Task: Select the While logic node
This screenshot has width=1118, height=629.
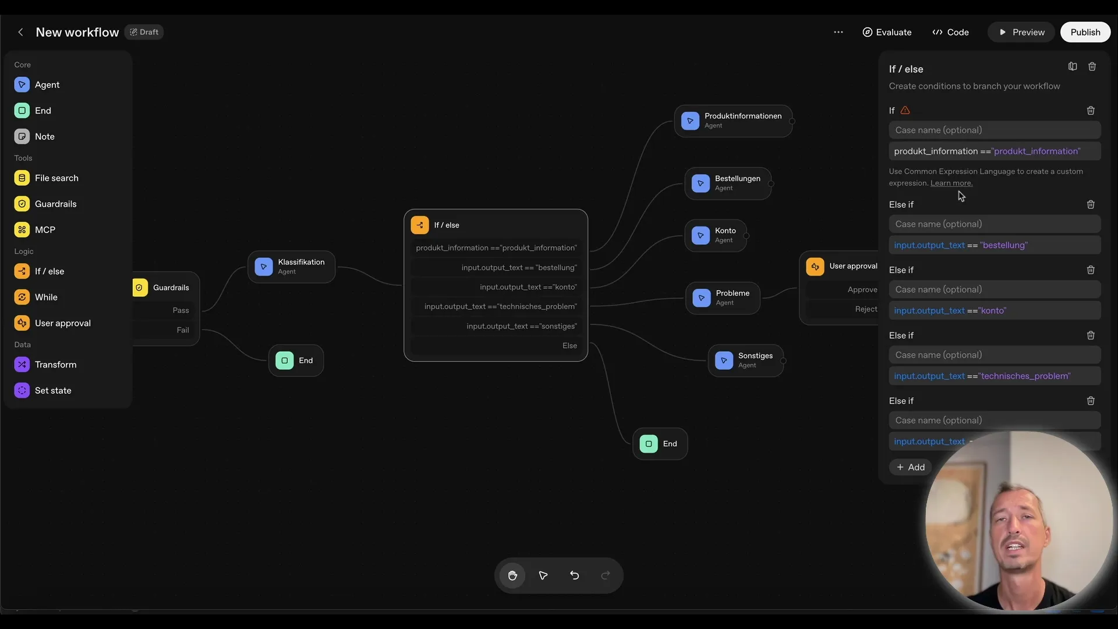Action: point(47,297)
